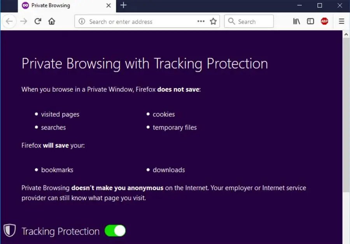
Task: Go to the Firefox home page
Action: tap(51, 21)
